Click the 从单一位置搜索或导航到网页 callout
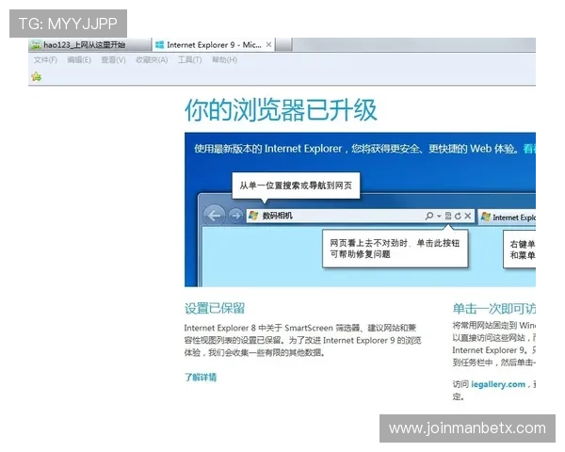Screen dimensions: 565x452 point(296,186)
